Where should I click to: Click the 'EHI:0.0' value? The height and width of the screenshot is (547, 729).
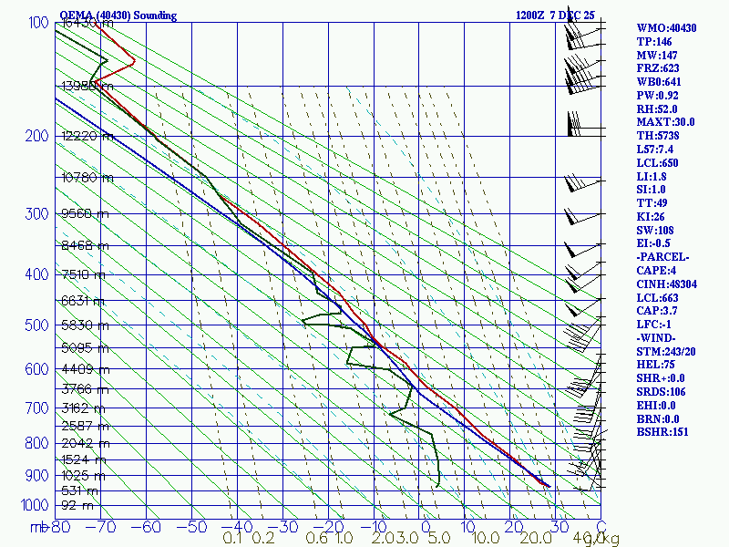pyautogui.click(x=656, y=405)
